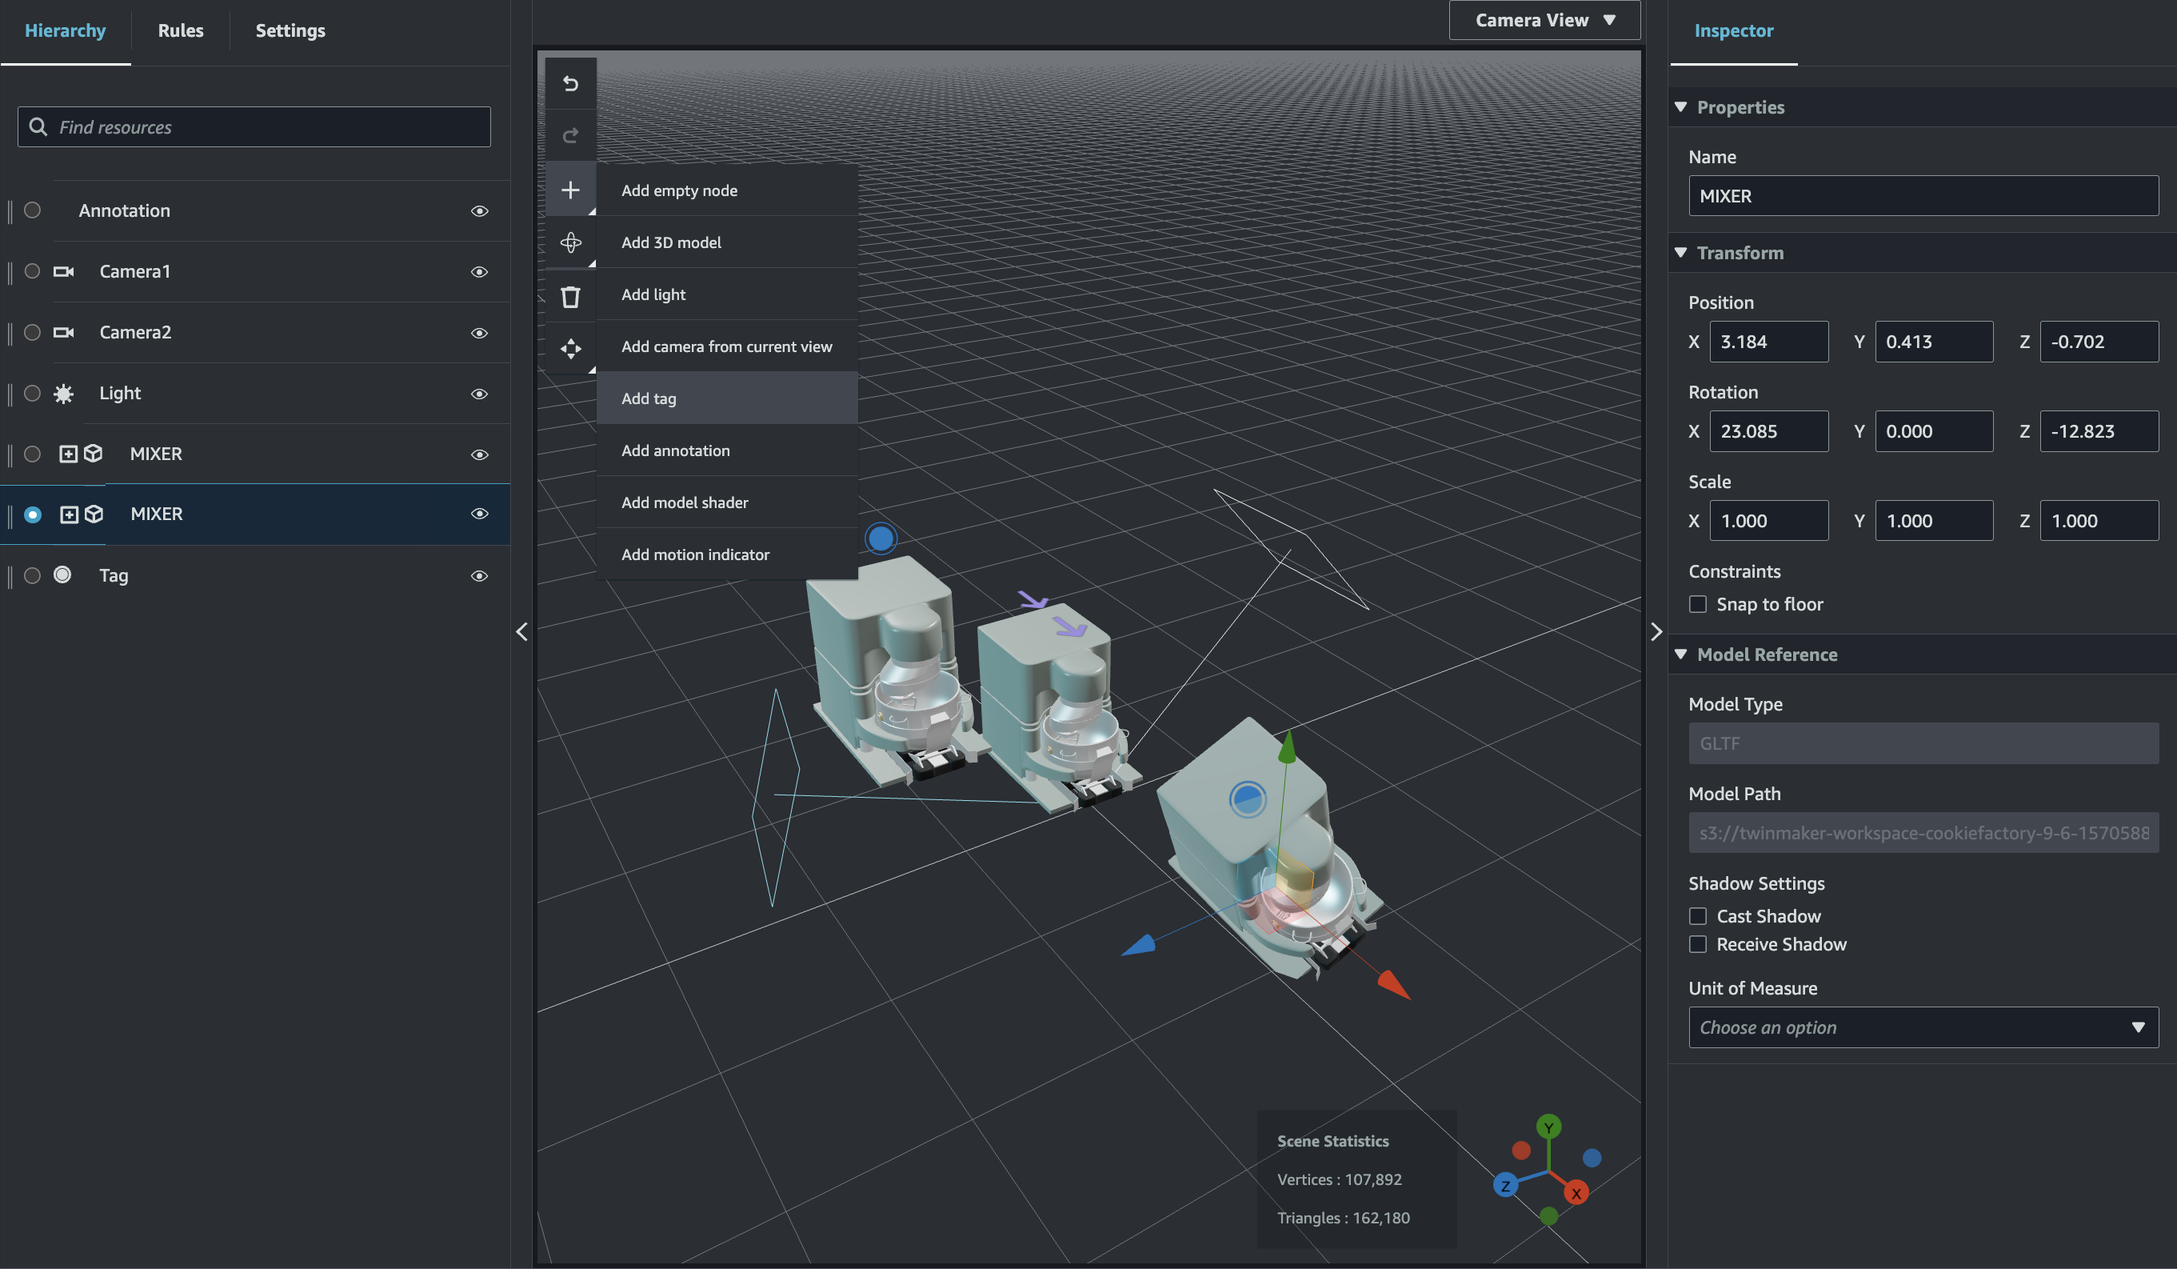2177x1269 pixels.
Task: Click the Add annotation icon in context menu
Action: coord(675,450)
